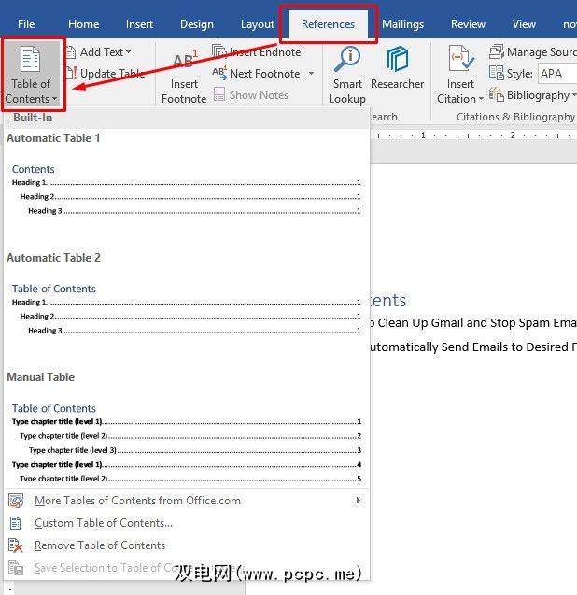
Task: Expand the Insert Citation dropdown arrow
Action: click(481, 99)
